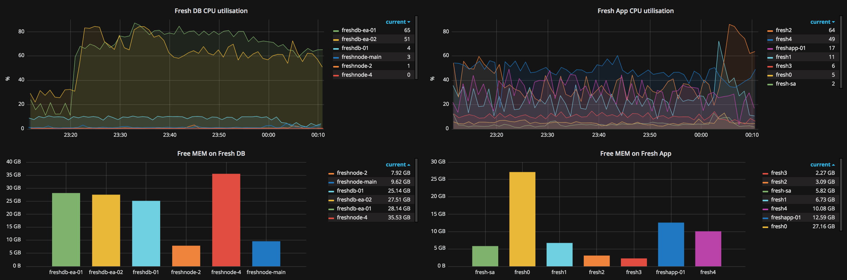The width and height of the screenshot is (847, 280).
Task: Toggle freshapp-01 series in App CPU legend
Action: click(790, 48)
